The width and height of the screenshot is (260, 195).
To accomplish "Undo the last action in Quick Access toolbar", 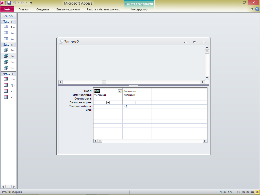I will (x=14, y=3).
